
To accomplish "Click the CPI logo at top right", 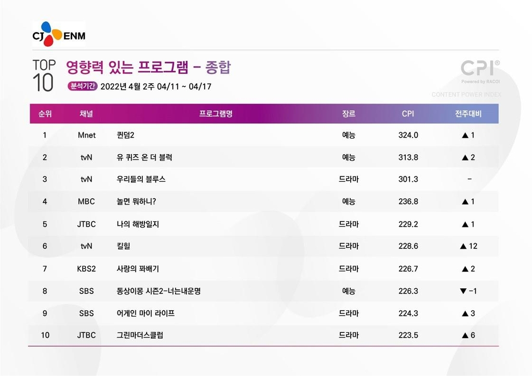I will (480, 68).
